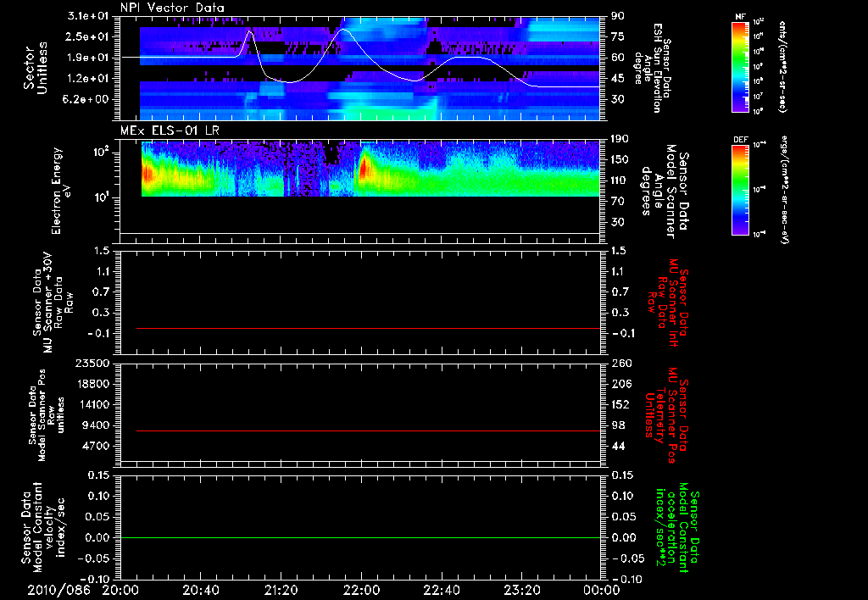Click the 206 telemetry tick label
Screen dimensions: 868x600
coord(620,384)
